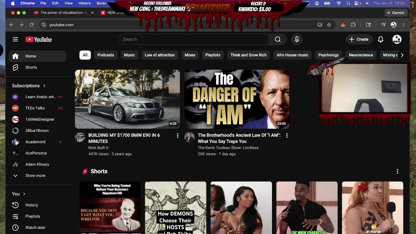Open 1stWebDesigner channel

coord(37,119)
